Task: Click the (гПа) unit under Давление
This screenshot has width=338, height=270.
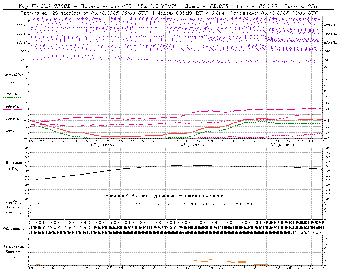Action: click(x=13, y=169)
